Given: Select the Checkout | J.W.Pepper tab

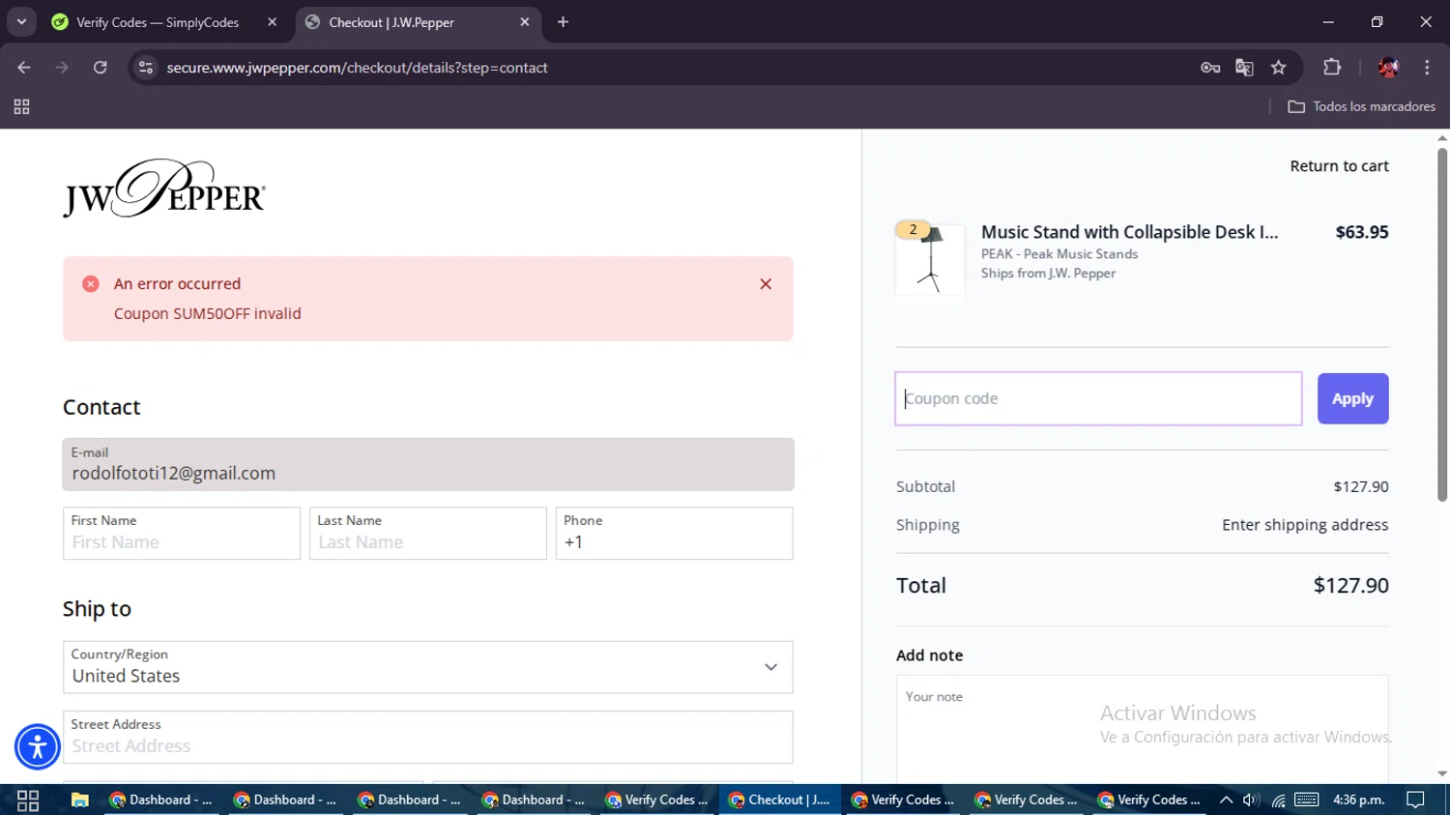Looking at the screenshot, I should 416,22.
